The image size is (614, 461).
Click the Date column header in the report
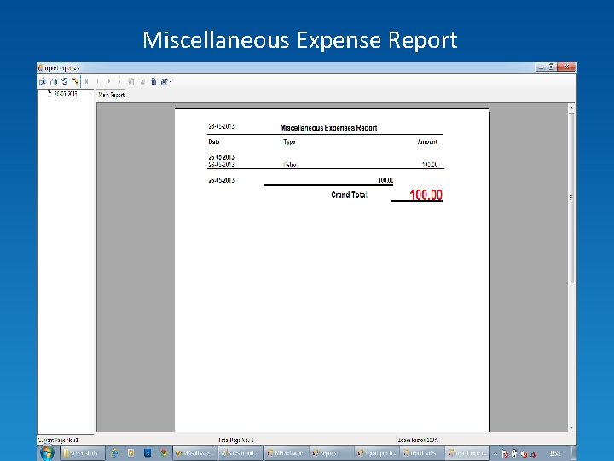pos(214,142)
